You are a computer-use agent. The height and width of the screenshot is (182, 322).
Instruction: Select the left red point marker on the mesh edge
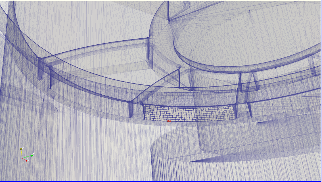(168, 121)
